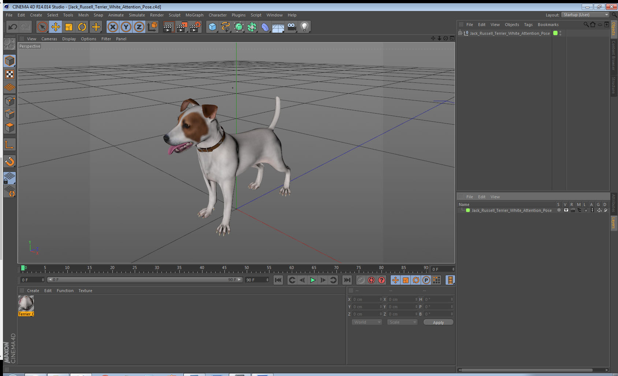Open Scale mode dropdown
The width and height of the screenshot is (618, 376).
click(402, 322)
